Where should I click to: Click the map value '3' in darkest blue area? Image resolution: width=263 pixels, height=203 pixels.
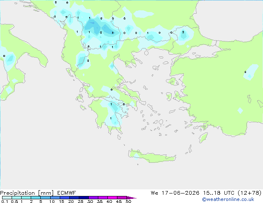coord(112,33)
